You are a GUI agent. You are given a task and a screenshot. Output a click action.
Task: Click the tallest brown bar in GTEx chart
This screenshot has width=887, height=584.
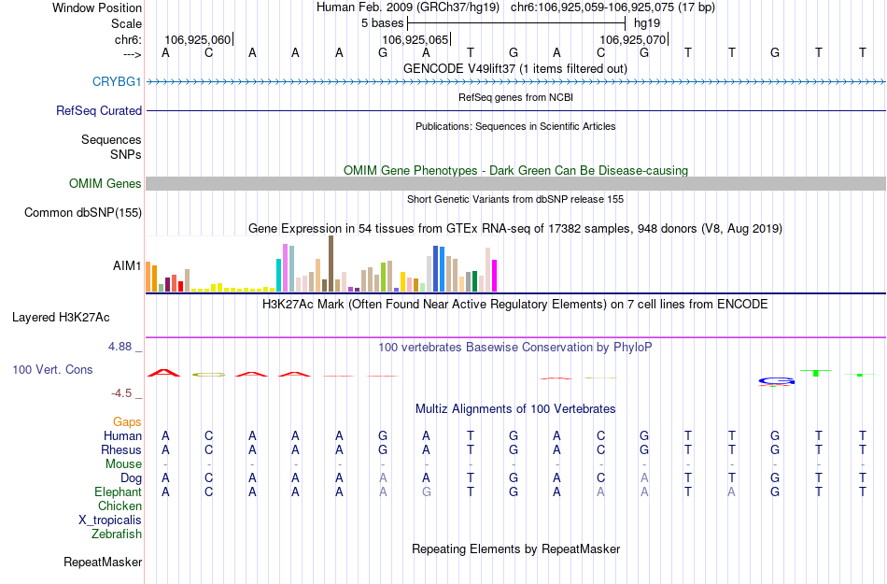[331, 264]
